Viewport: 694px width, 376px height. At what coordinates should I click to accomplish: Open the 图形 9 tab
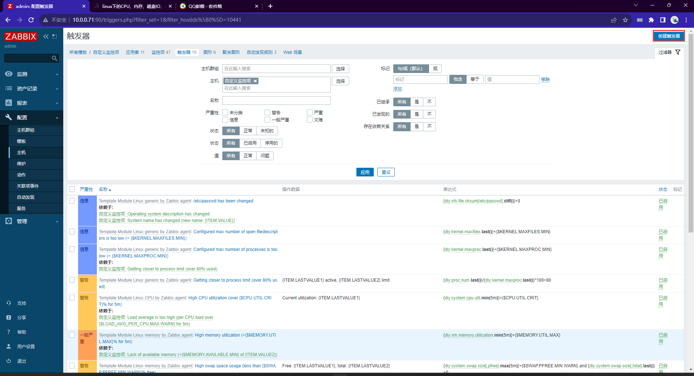point(210,52)
